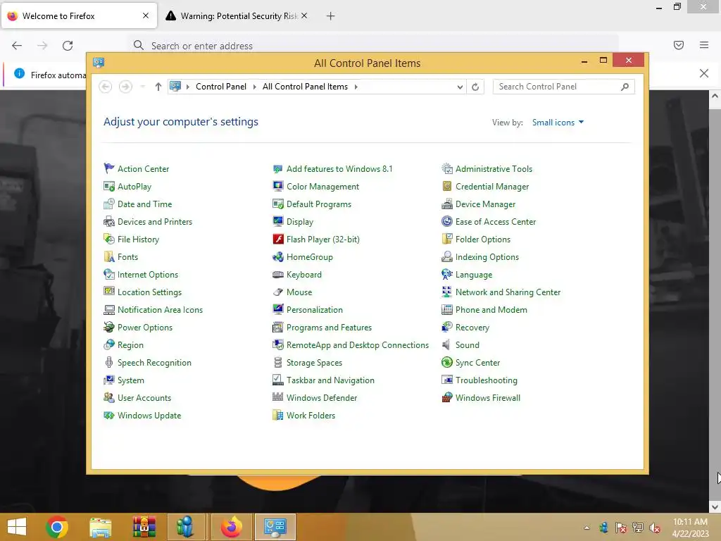The width and height of the screenshot is (721, 541).
Task: Launch Chrome from the taskbar
Action: (x=57, y=527)
